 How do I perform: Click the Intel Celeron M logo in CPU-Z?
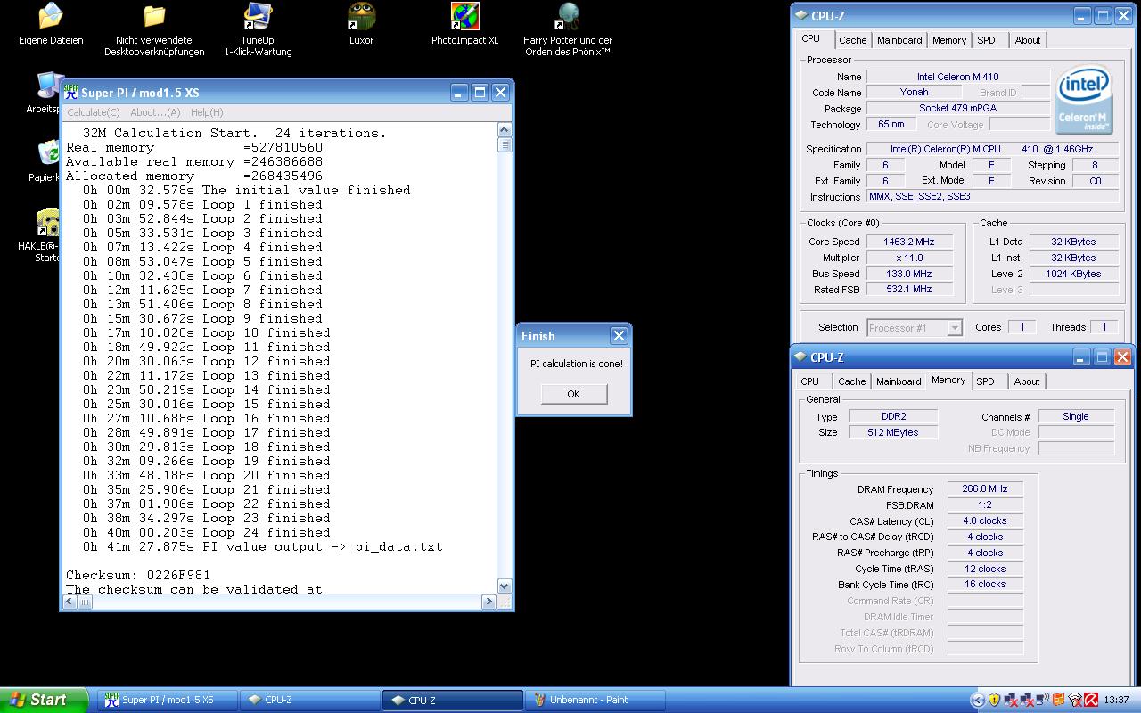click(x=1084, y=100)
